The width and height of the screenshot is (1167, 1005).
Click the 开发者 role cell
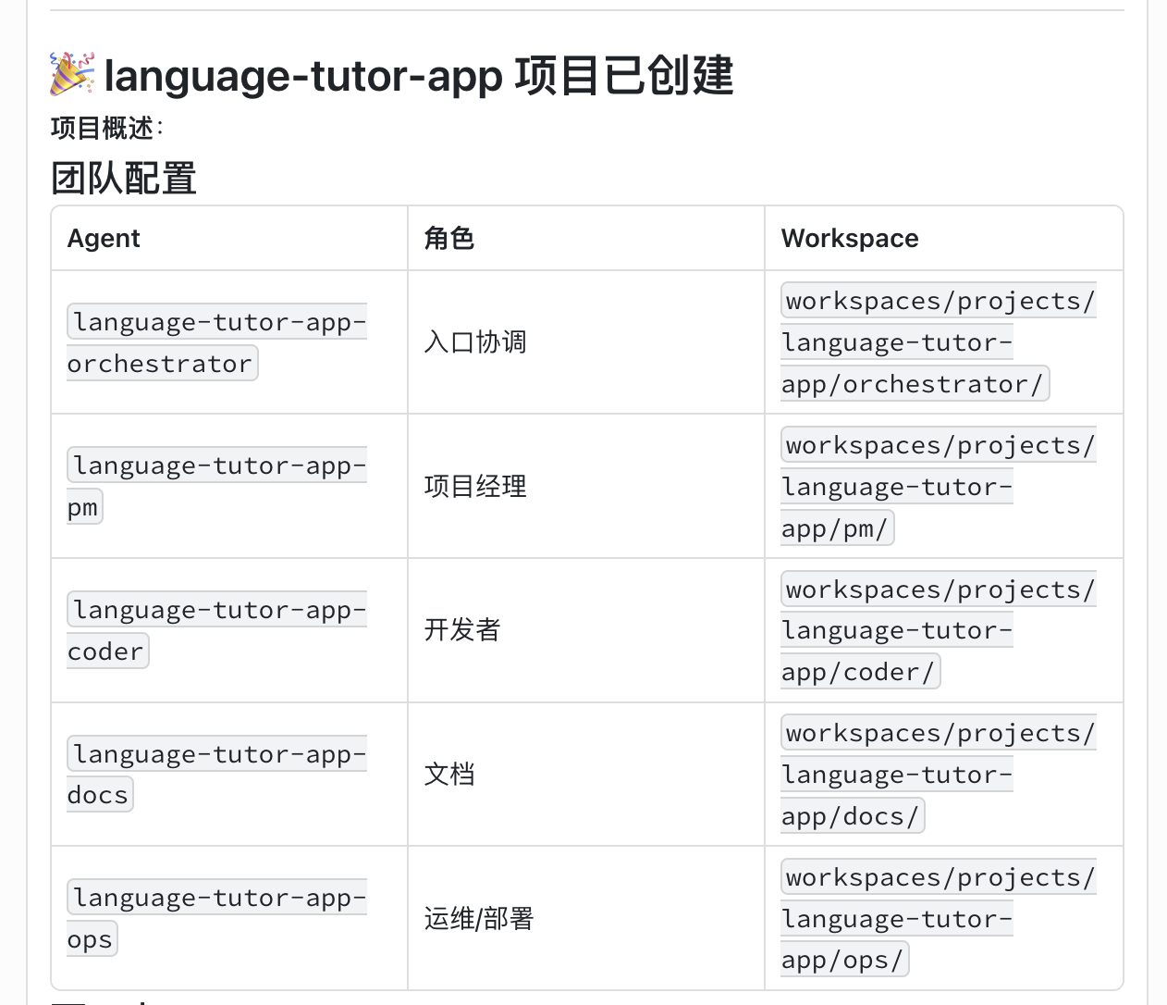coord(462,630)
